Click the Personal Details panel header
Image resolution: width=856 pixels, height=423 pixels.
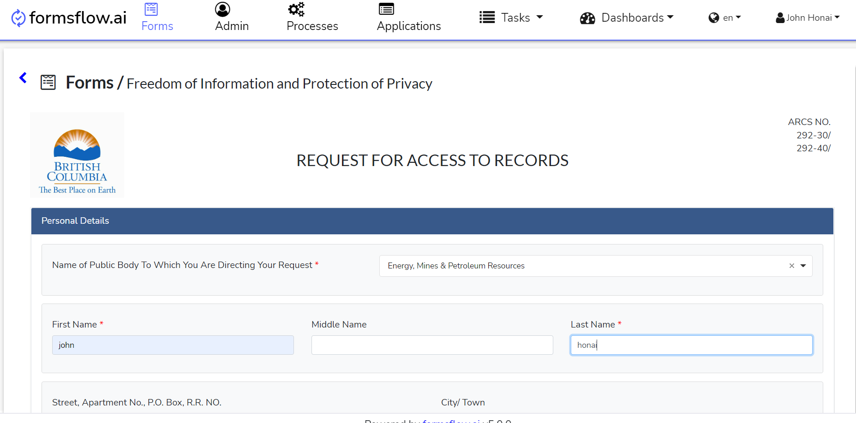(432, 221)
